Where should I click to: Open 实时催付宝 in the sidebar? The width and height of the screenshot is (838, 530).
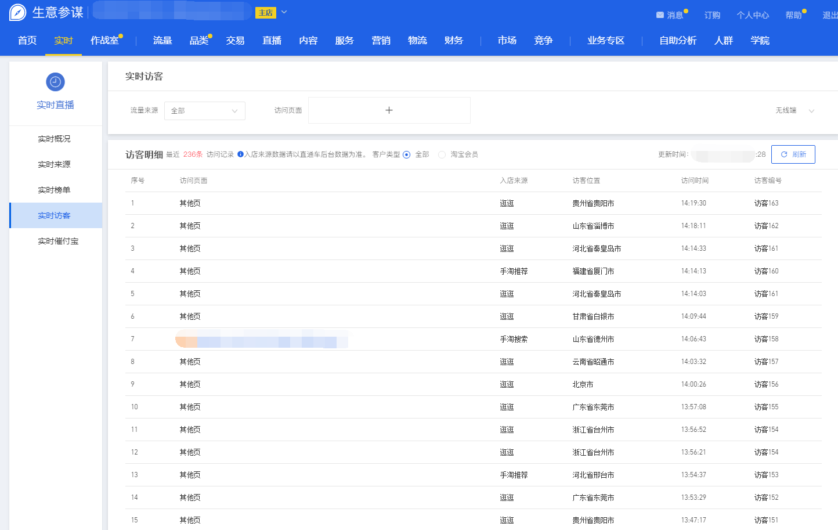tap(58, 241)
